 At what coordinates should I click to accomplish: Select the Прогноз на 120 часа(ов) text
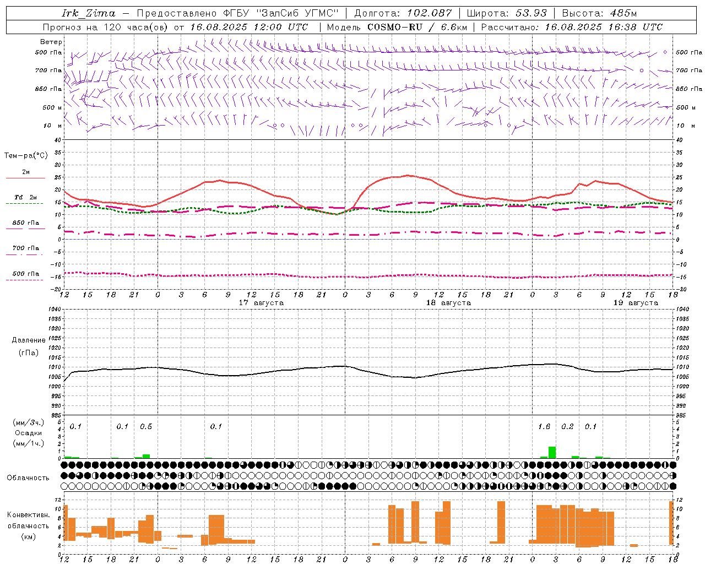(106, 27)
